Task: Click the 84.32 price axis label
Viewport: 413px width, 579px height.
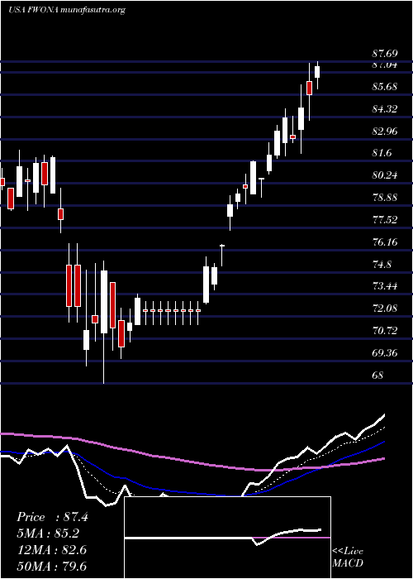Action: (385, 109)
